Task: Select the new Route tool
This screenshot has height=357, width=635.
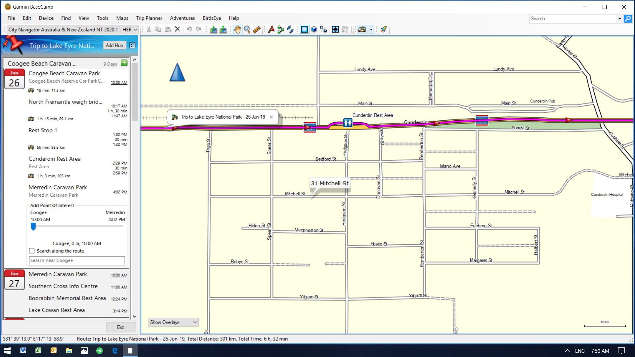Action: pos(281,29)
